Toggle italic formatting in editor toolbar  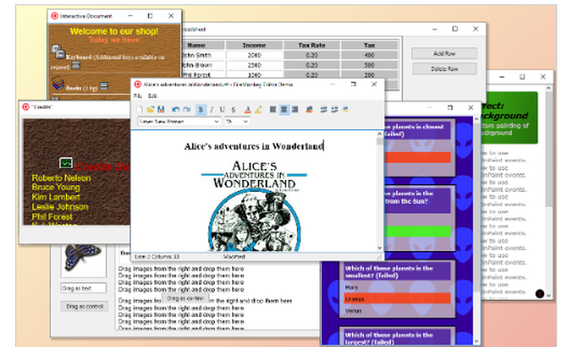click(212, 109)
